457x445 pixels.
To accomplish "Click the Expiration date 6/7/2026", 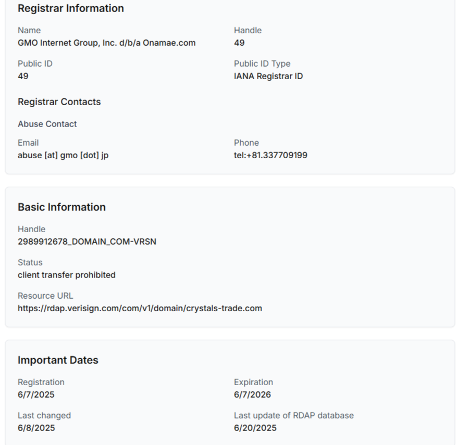I will point(252,395).
